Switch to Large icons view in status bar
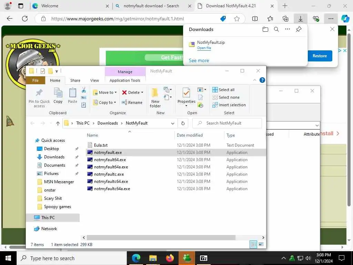 [261, 244]
